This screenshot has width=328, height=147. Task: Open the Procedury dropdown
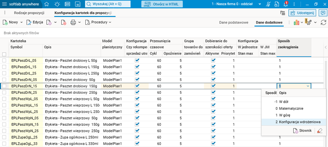pos(98,22)
